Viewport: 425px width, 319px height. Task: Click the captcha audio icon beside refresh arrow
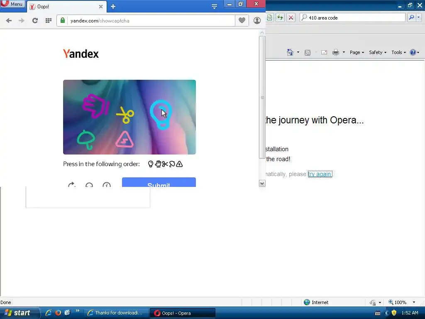(x=89, y=185)
